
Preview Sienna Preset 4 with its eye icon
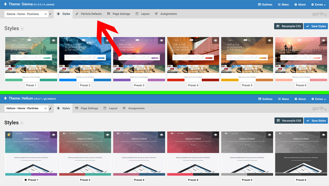click(216, 40)
